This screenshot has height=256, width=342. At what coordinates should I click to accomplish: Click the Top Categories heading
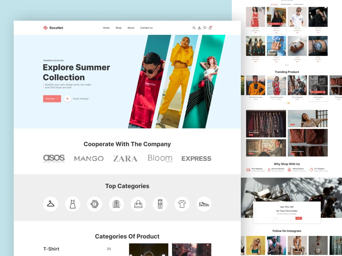pos(127,186)
